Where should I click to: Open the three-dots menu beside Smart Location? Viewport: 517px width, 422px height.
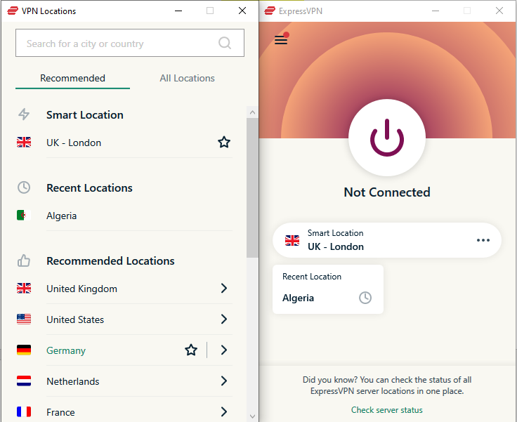(483, 240)
